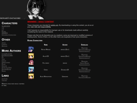Download Xyllymerv from Mediafire
The height and width of the screenshot is (103, 137).
(84, 61)
